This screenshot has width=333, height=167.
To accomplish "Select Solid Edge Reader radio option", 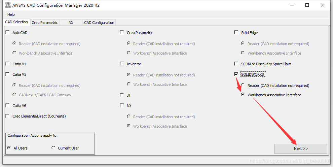I will (243, 43).
